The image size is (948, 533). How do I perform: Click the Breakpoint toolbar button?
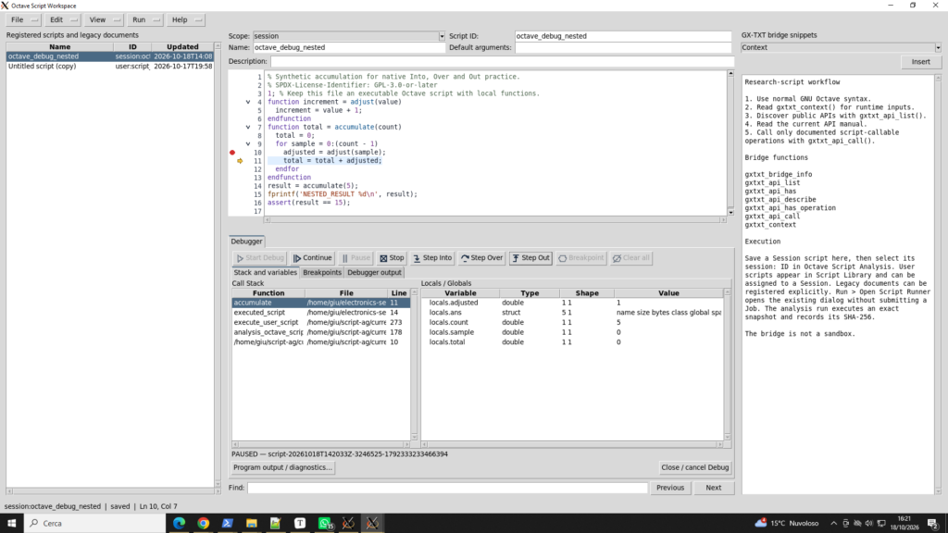pyautogui.click(x=581, y=258)
